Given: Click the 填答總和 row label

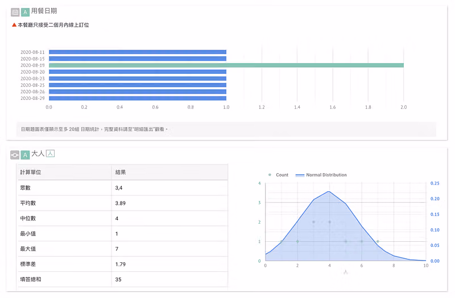Looking at the screenshot, I should point(31,279).
